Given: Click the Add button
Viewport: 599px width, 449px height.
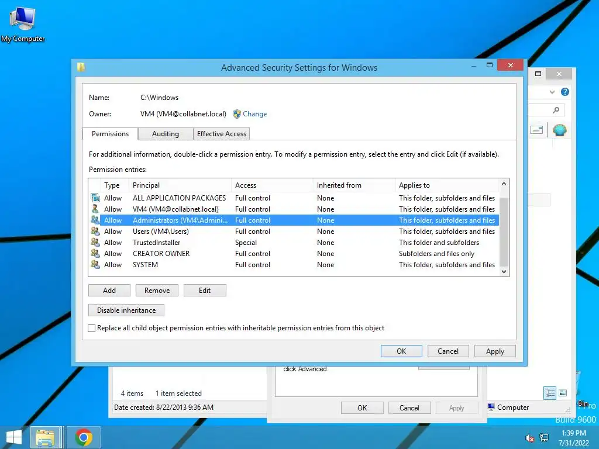Looking at the screenshot, I should point(109,290).
